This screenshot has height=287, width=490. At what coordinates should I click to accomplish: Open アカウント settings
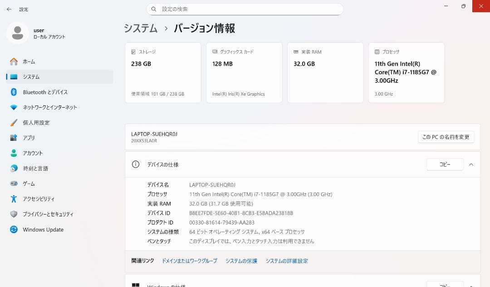(33, 153)
